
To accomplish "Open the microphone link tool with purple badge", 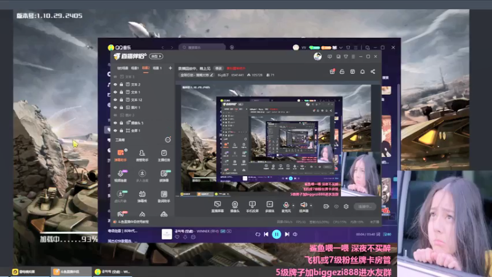I will 121,176.
